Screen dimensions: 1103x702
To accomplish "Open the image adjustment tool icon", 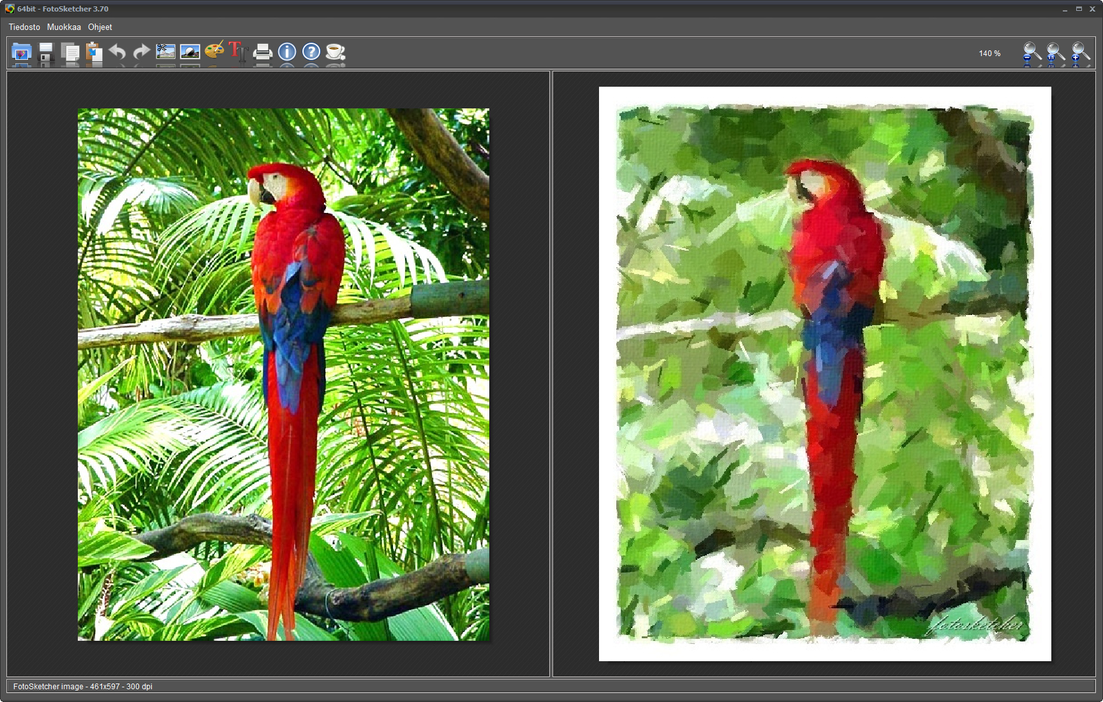I will tap(190, 52).
